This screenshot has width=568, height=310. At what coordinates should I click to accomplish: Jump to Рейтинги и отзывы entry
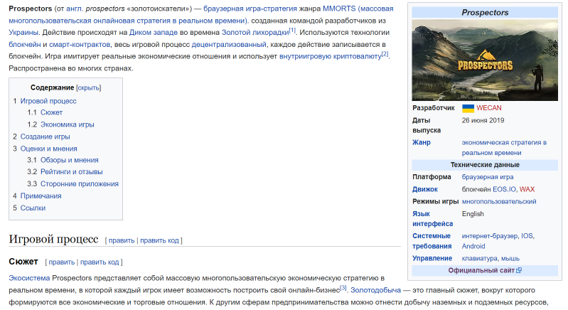(x=71, y=172)
